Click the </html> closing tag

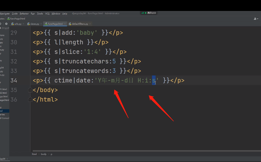click(45, 99)
